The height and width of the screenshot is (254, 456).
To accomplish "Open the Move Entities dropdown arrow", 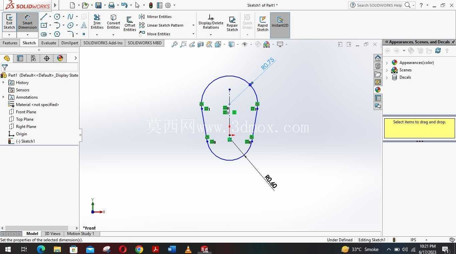I will click(x=193, y=34).
